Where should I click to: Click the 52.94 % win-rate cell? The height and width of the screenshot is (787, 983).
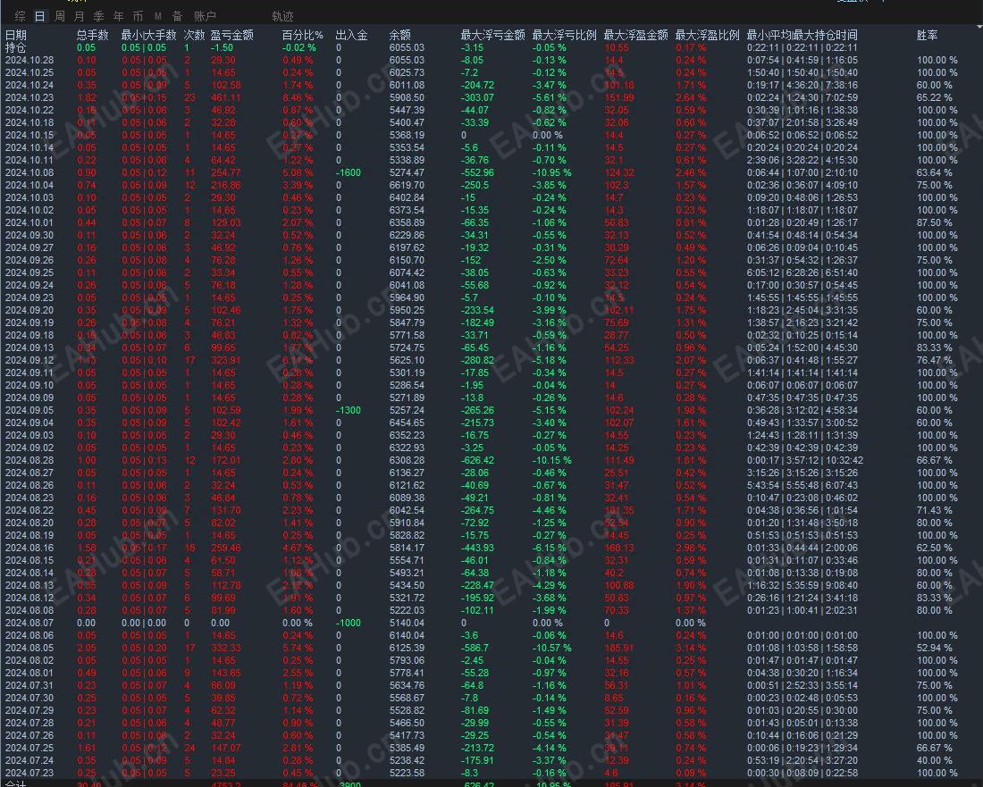pos(934,649)
